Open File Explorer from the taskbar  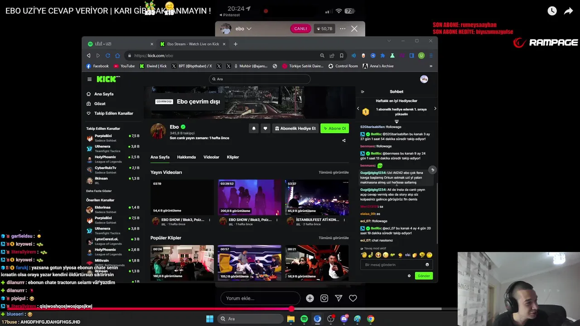[x=291, y=319]
